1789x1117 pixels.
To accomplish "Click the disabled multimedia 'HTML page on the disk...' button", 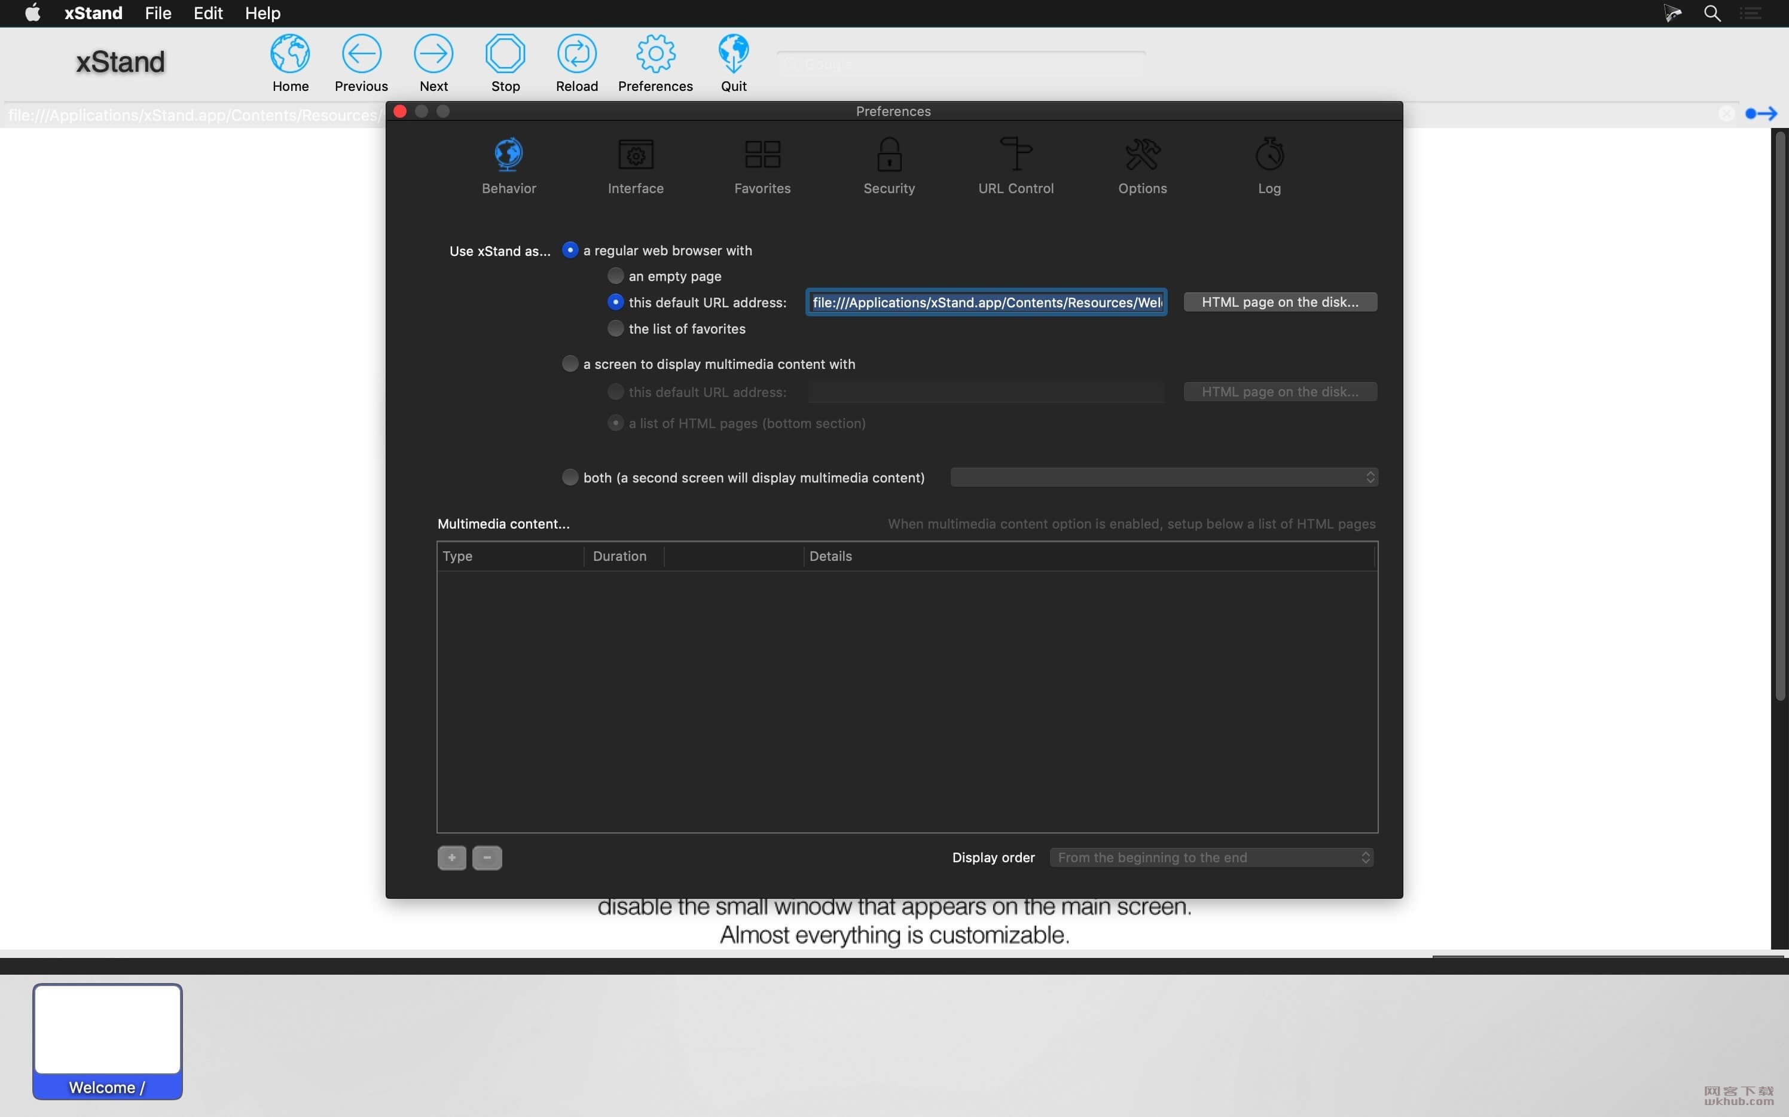I will (x=1280, y=392).
